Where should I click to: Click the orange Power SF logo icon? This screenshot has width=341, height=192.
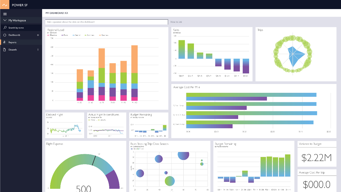click(5, 5)
